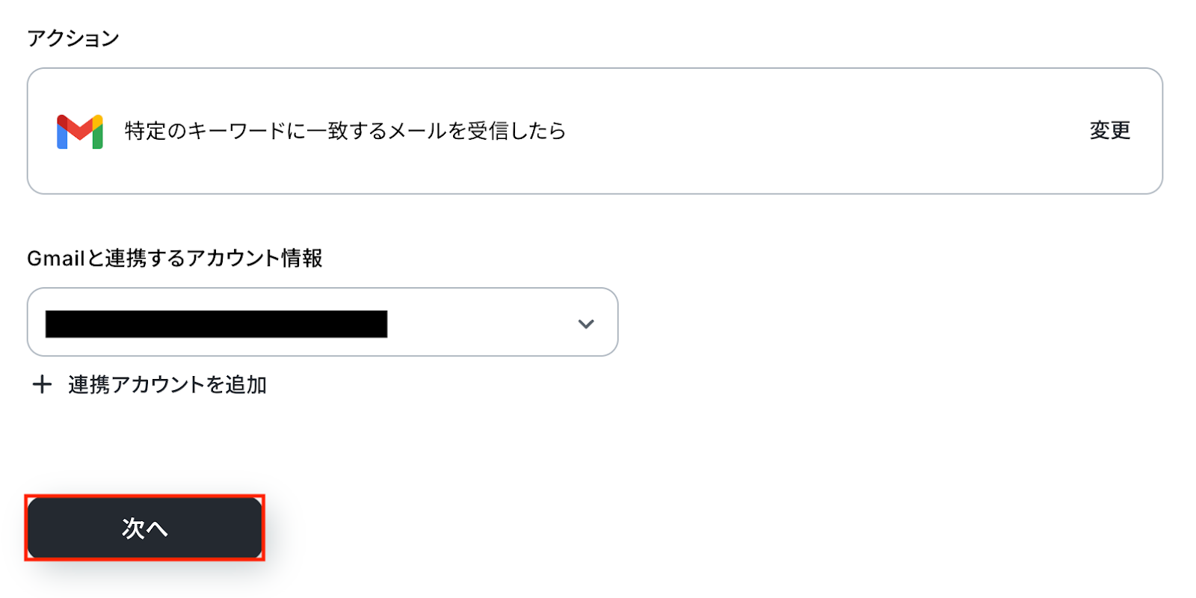Click the 特定のキーワードに一致するメールを受信したら text

[x=345, y=131]
